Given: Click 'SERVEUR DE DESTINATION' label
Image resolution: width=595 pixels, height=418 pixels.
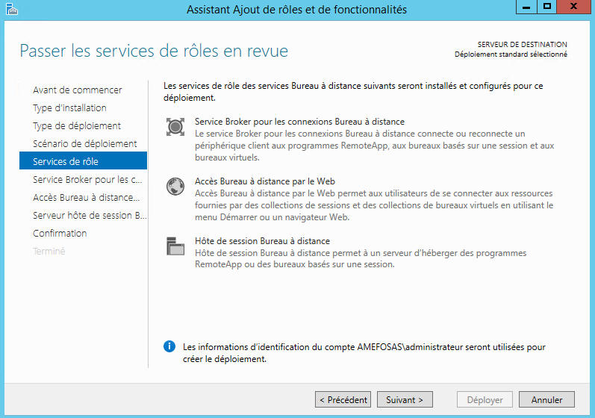Looking at the screenshot, I should 522,44.
